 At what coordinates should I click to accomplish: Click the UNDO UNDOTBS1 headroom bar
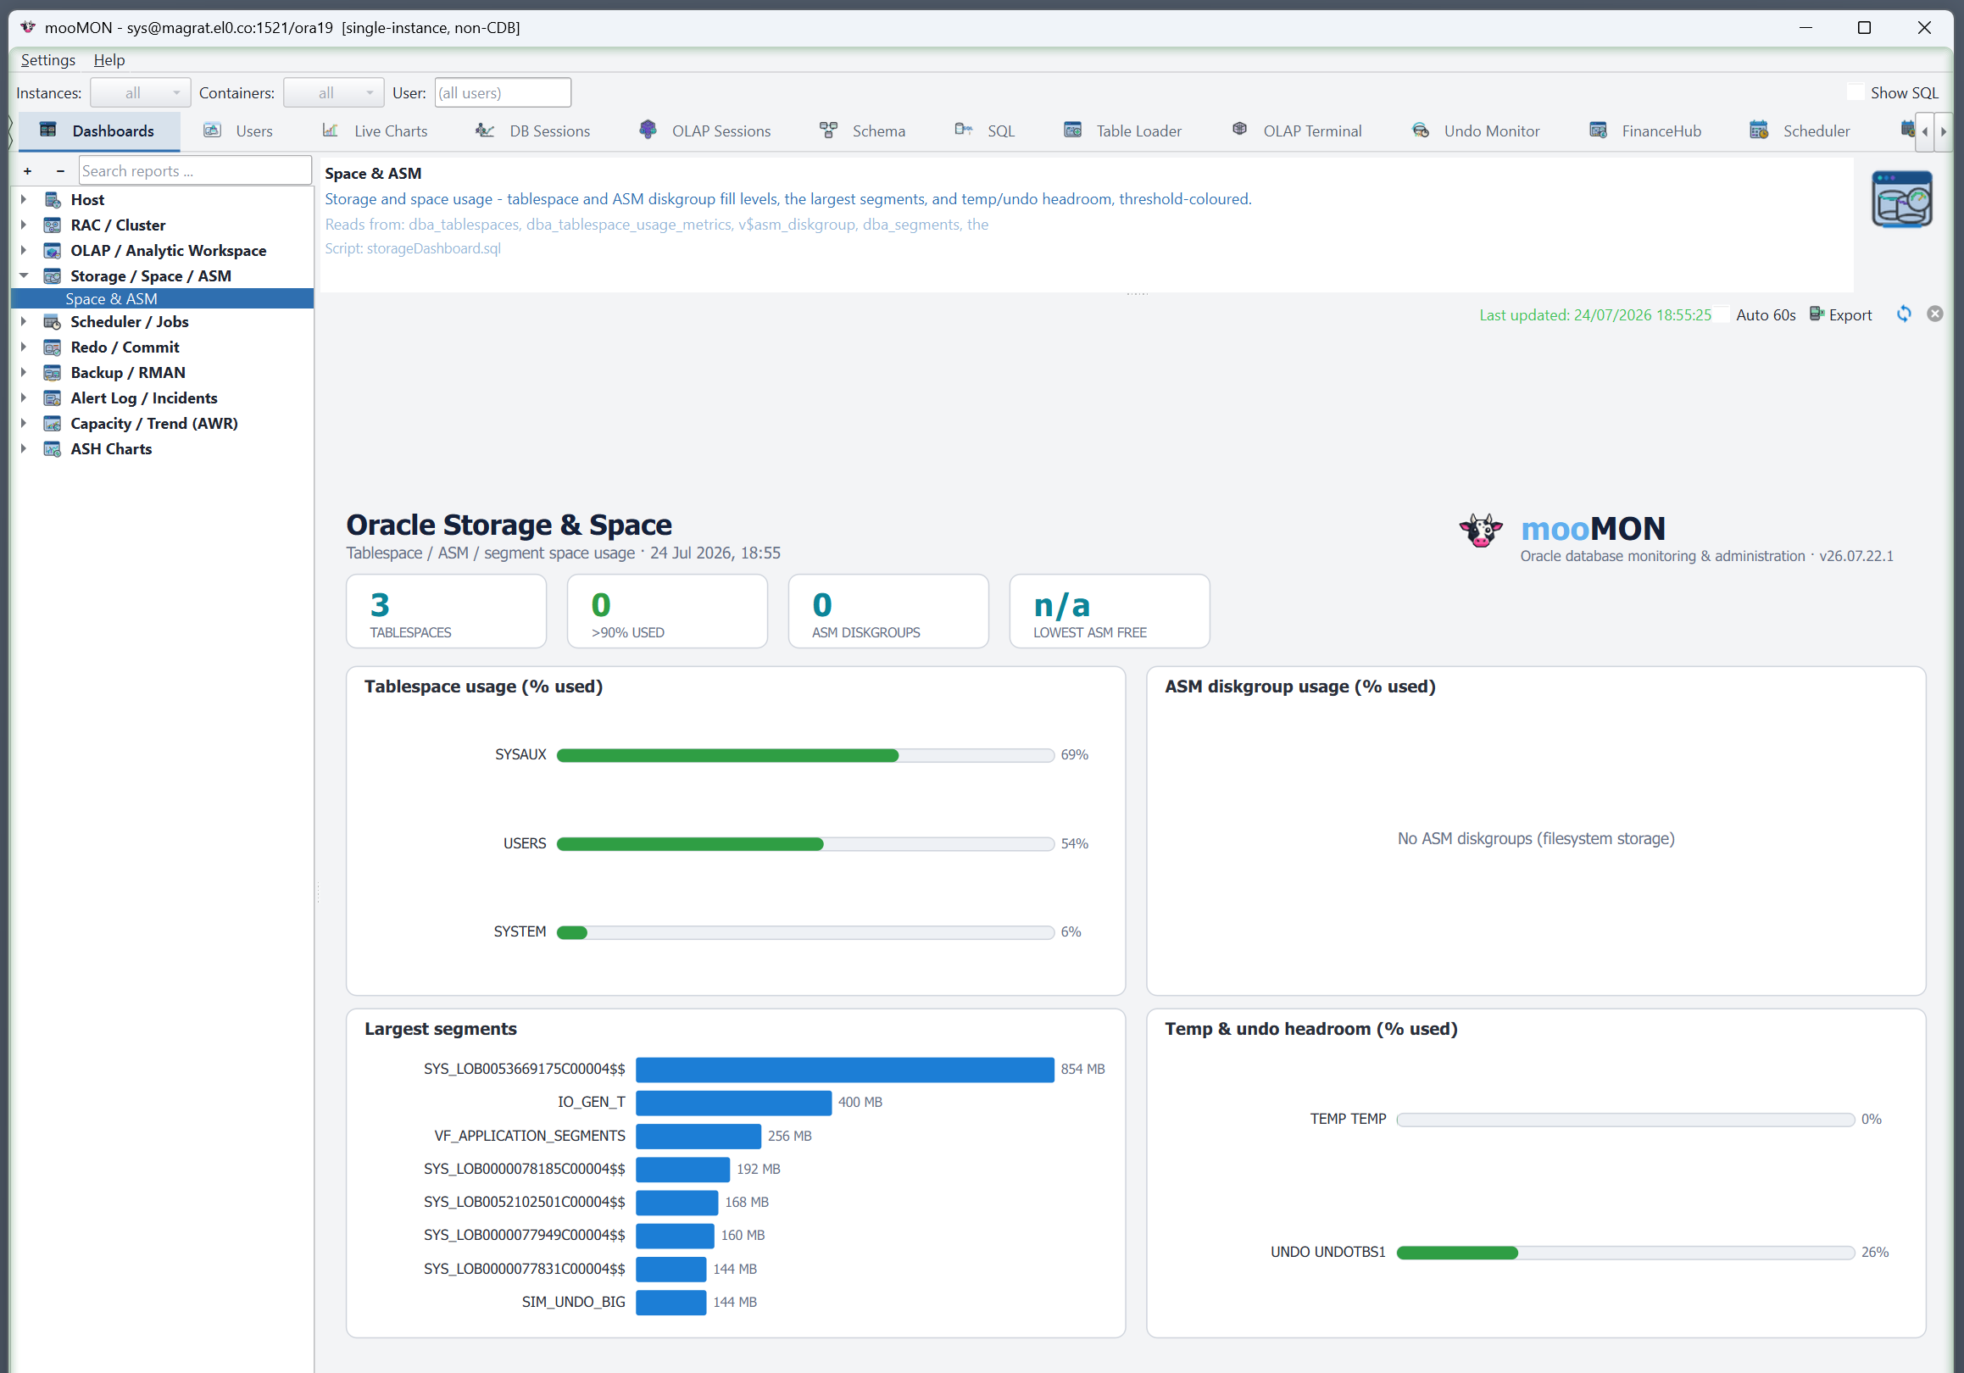(x=1625, y=1253)
